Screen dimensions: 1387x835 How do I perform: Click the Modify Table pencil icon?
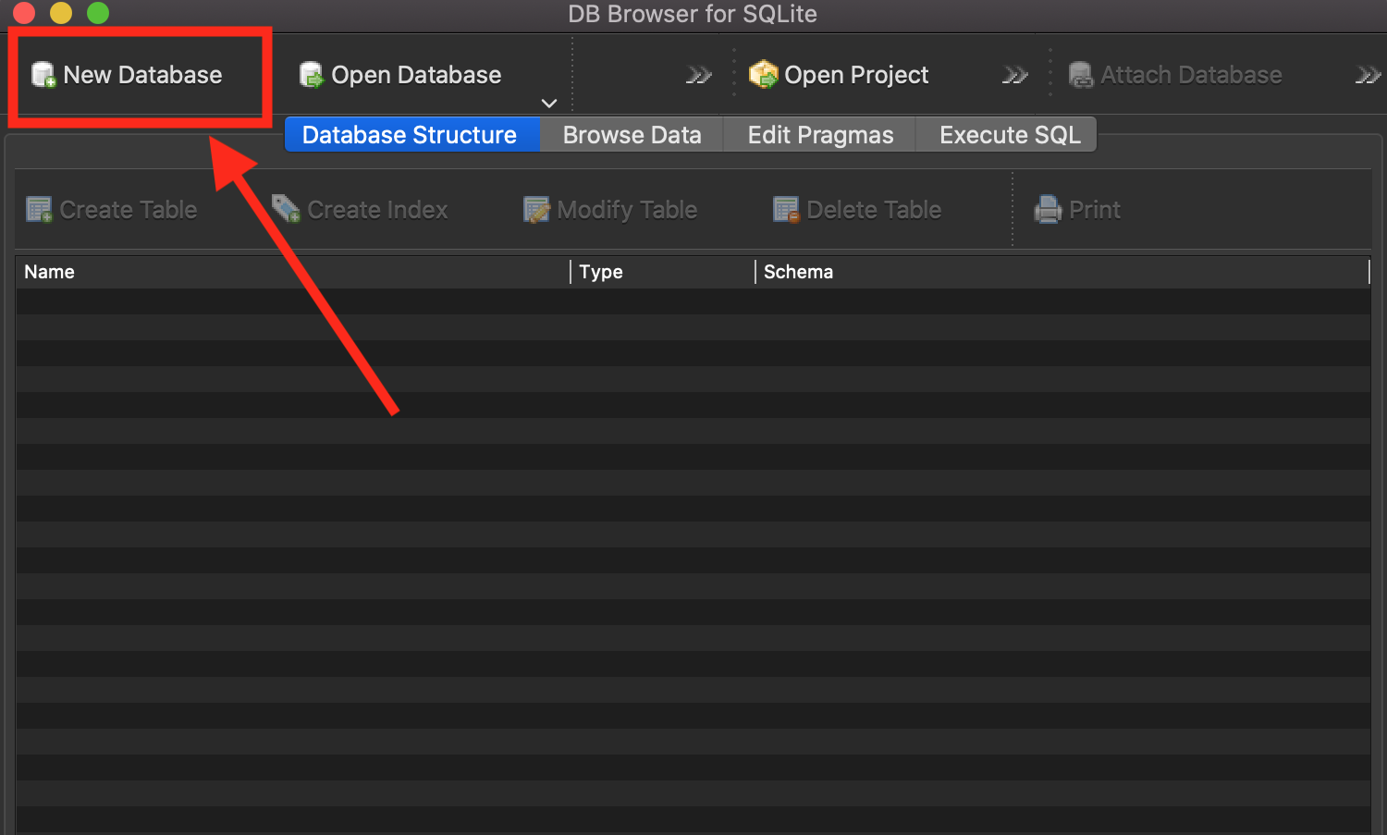click(536, 210)
